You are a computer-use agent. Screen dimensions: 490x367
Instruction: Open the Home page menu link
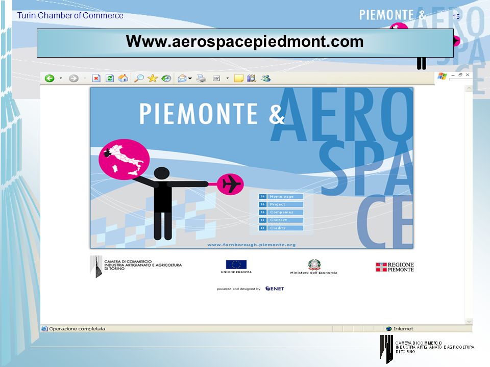[285, 197]
